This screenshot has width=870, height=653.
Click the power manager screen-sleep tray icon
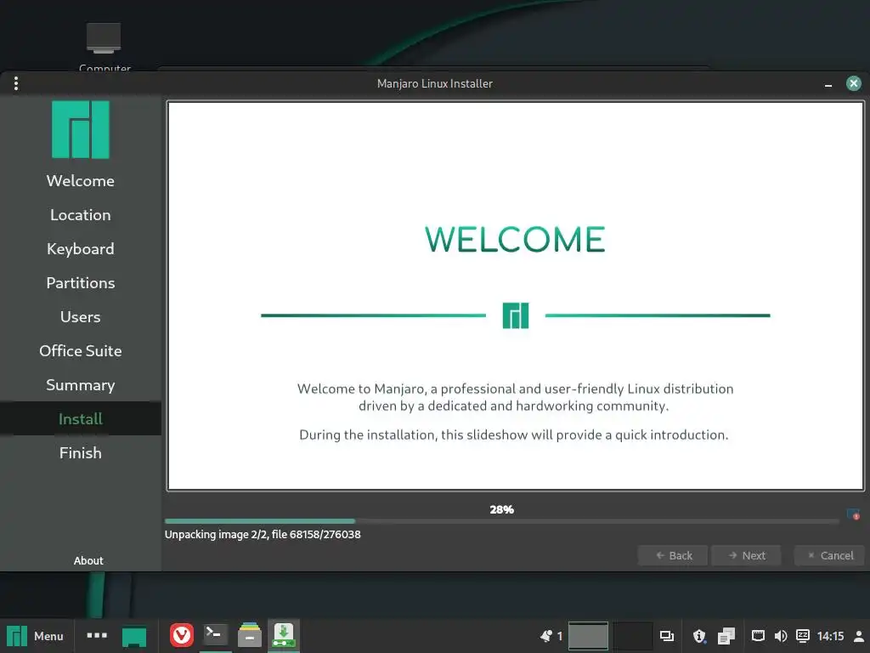(x=803, y=636)
